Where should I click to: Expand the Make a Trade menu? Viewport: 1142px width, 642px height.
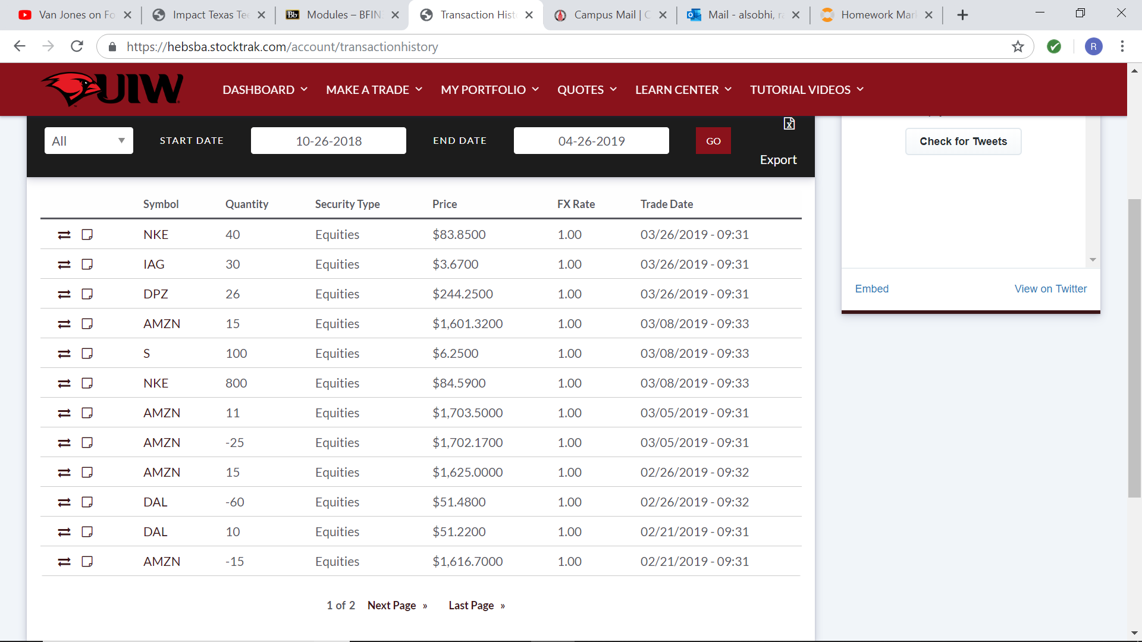(374, 90)
